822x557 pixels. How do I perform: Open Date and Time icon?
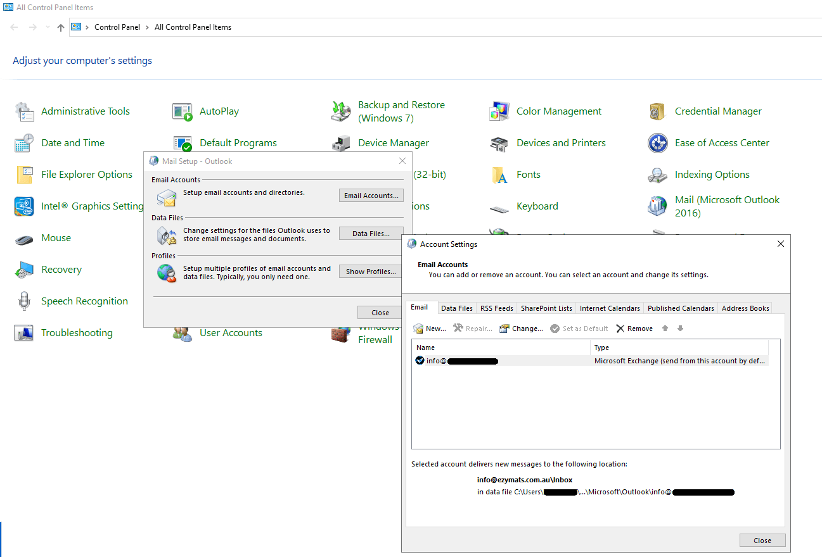point(24,143)
